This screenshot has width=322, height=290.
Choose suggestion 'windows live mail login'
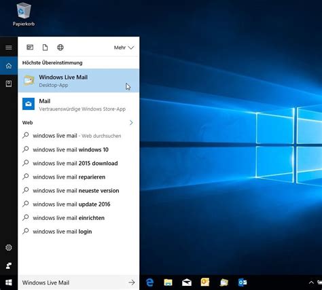pyautogui.click(x=79, y=232)
